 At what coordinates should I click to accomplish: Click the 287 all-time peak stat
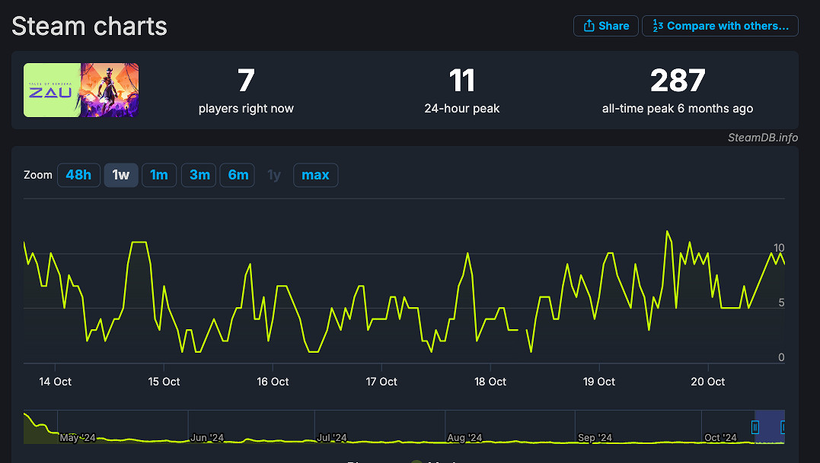coord(677,81)
